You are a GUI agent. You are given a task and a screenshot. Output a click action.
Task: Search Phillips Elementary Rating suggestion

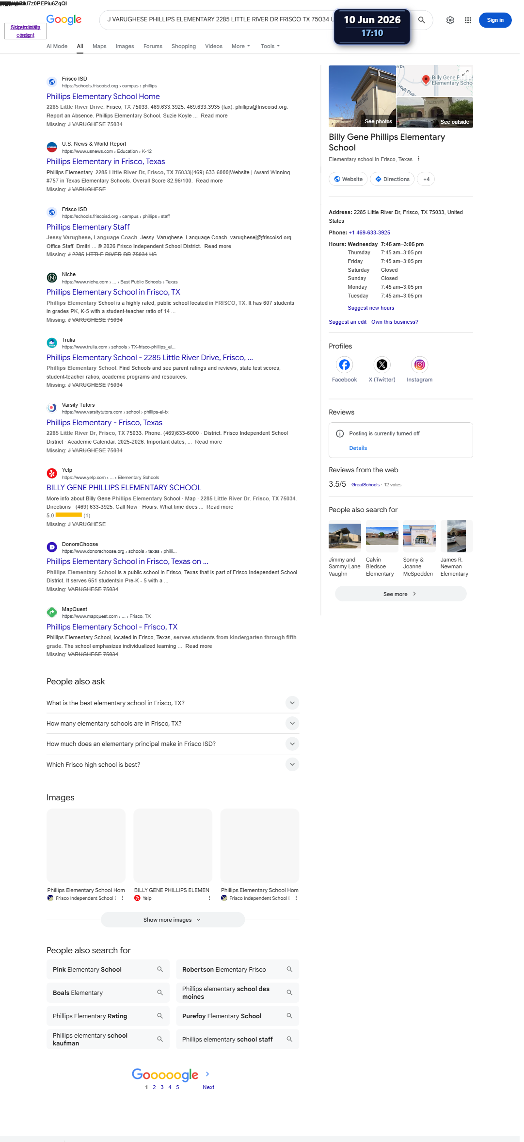[x=108, y=1016]
